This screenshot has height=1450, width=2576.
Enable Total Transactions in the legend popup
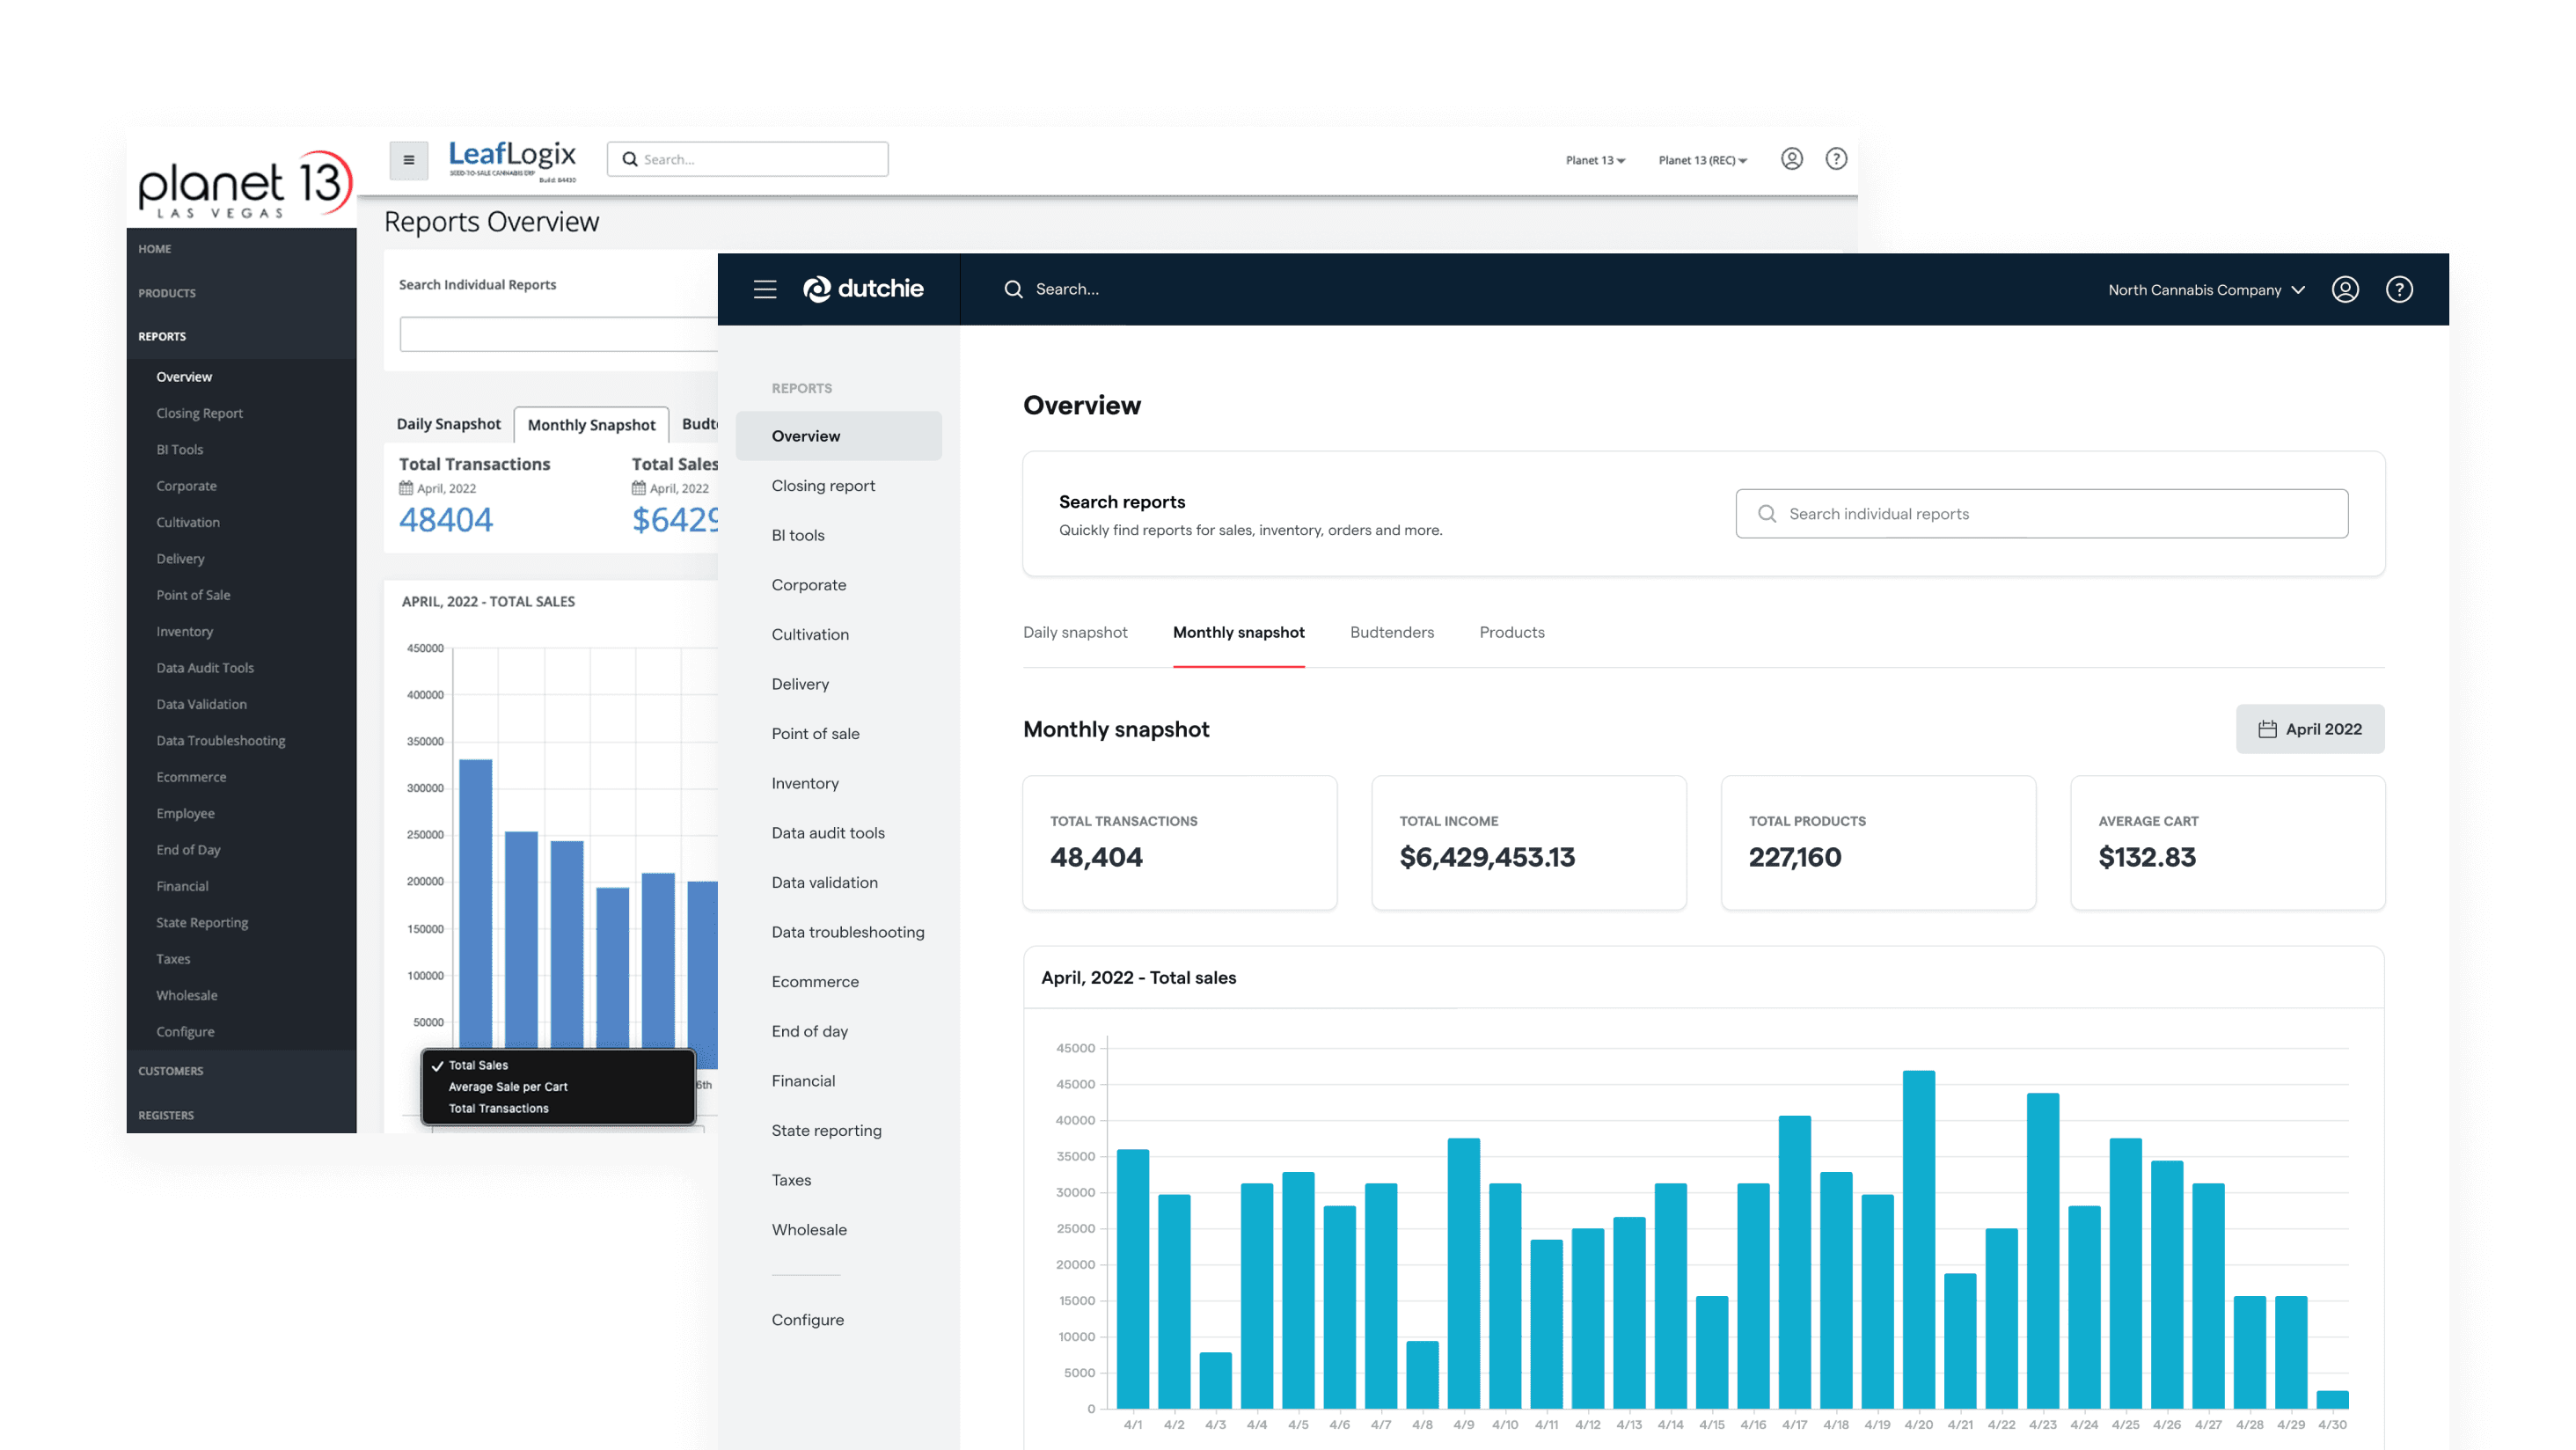click(498, 1108)
